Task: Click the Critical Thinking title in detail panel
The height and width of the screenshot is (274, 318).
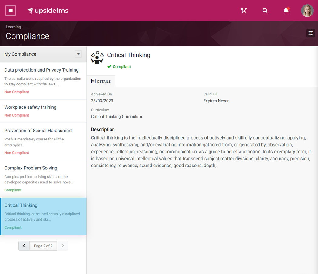Action: tap(129, 55)
